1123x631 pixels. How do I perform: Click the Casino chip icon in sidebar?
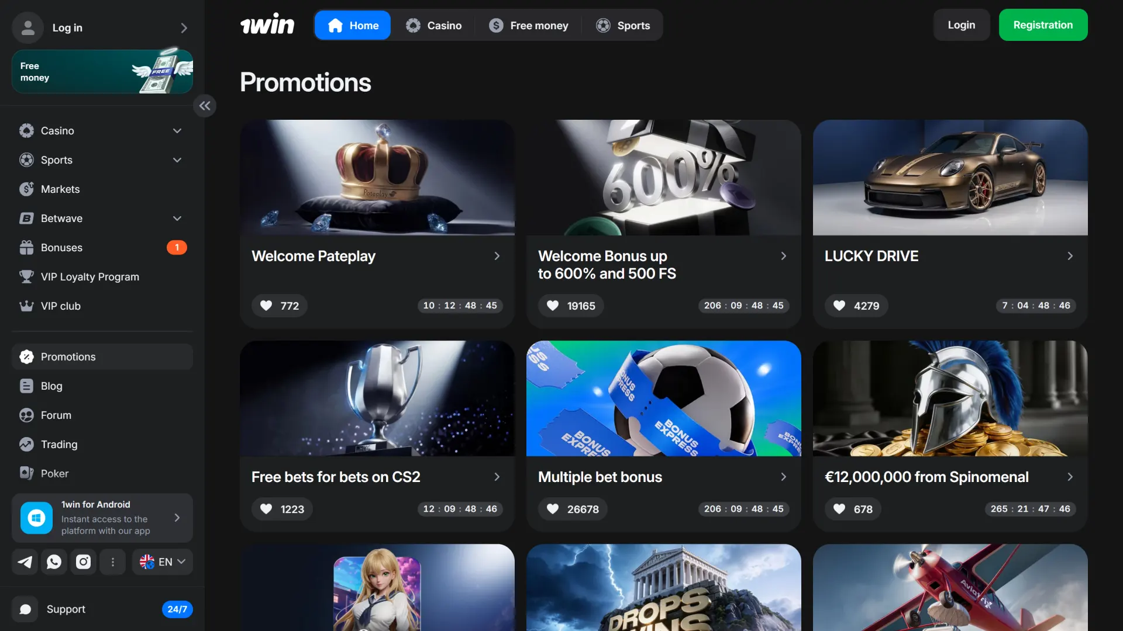point(26,130)
